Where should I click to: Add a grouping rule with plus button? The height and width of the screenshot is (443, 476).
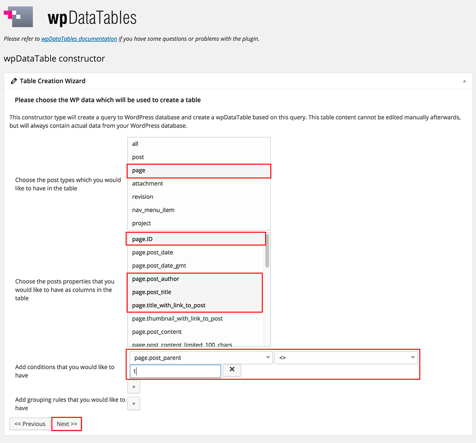point(134,404)
